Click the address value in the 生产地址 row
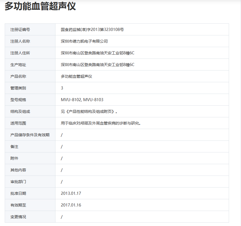Viewport: 241px width, 226px height. (98, 65)
